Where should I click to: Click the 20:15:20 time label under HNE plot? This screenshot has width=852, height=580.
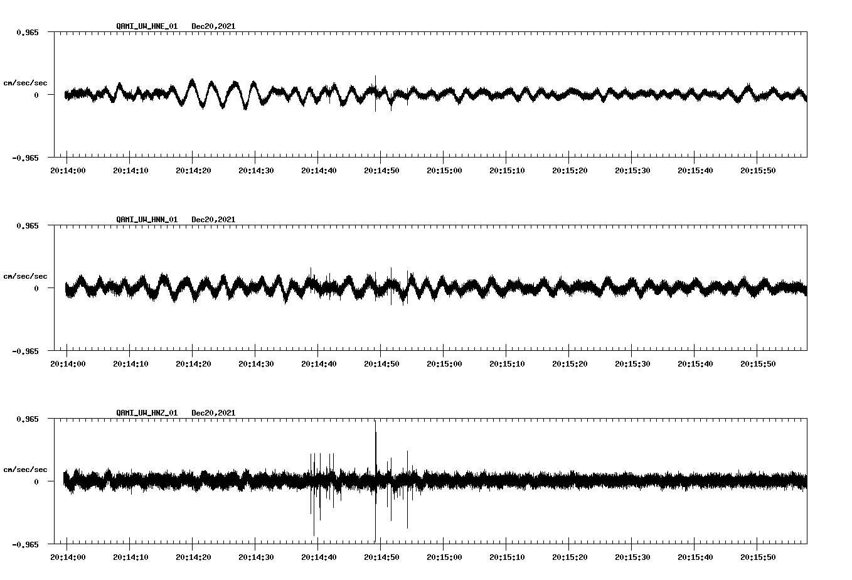(x=570, y=171)
